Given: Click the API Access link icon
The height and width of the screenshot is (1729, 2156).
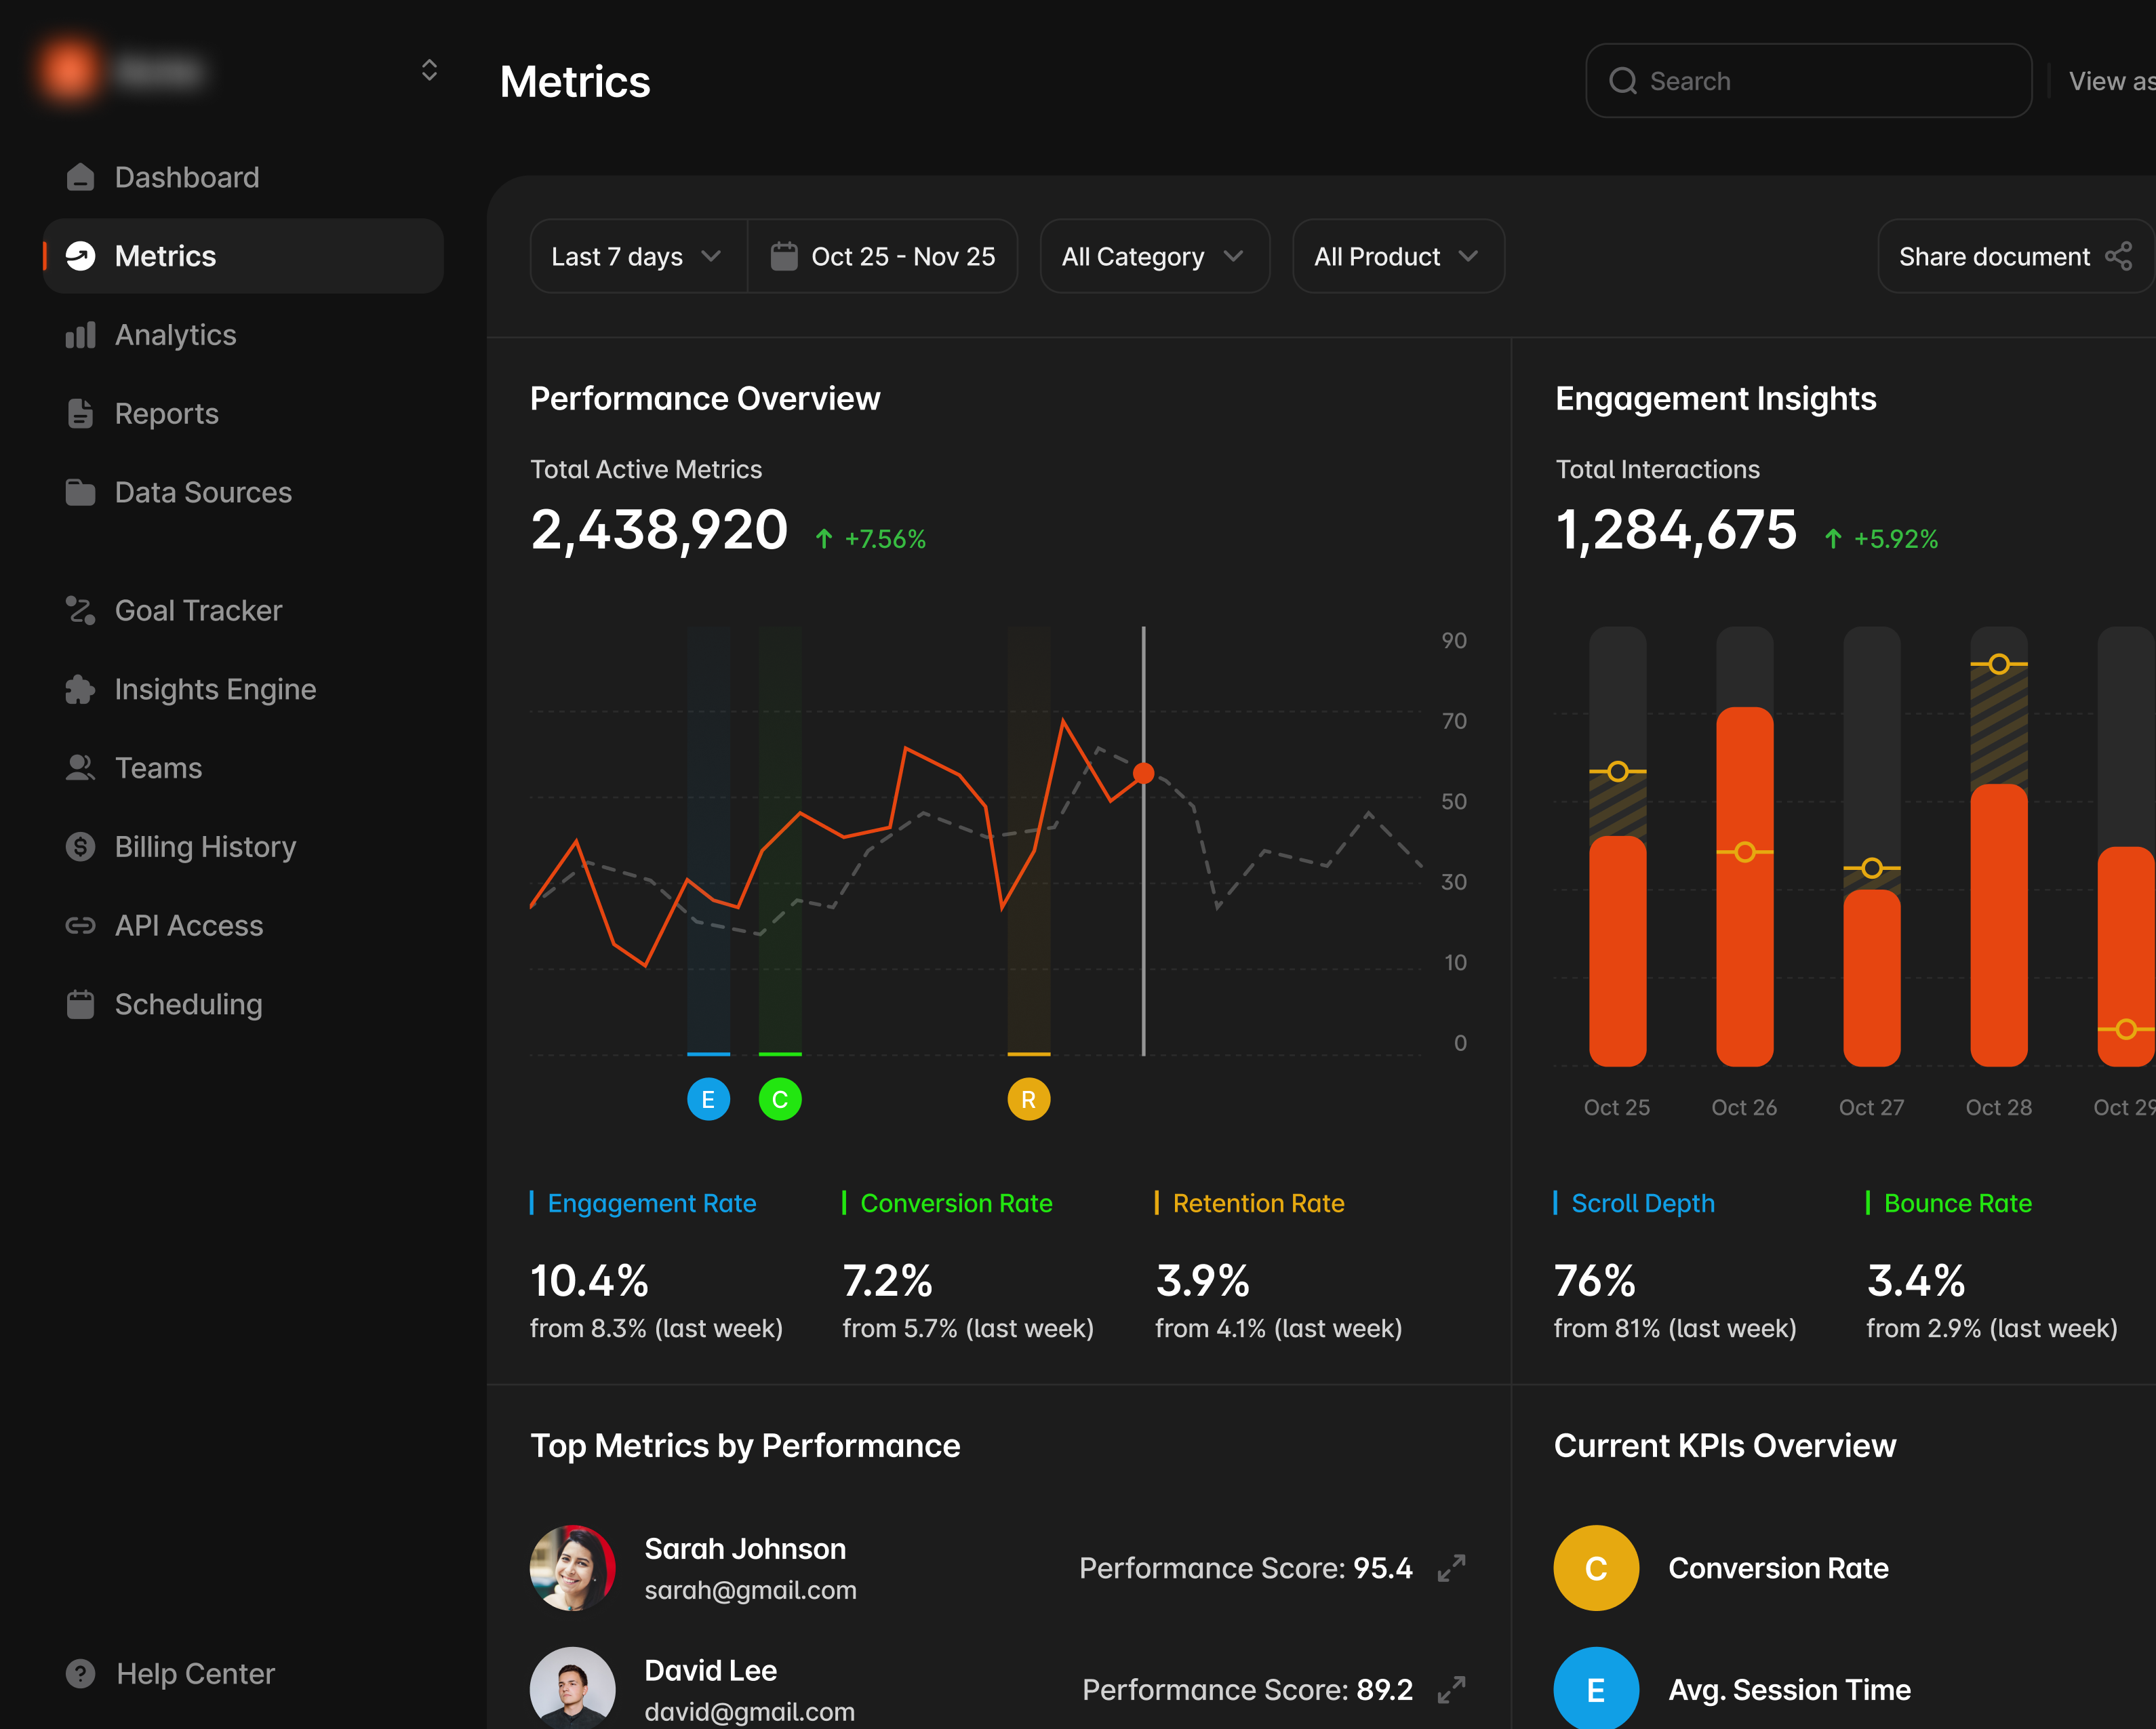Looking at the screenshot, I should (x=80, y=926).
